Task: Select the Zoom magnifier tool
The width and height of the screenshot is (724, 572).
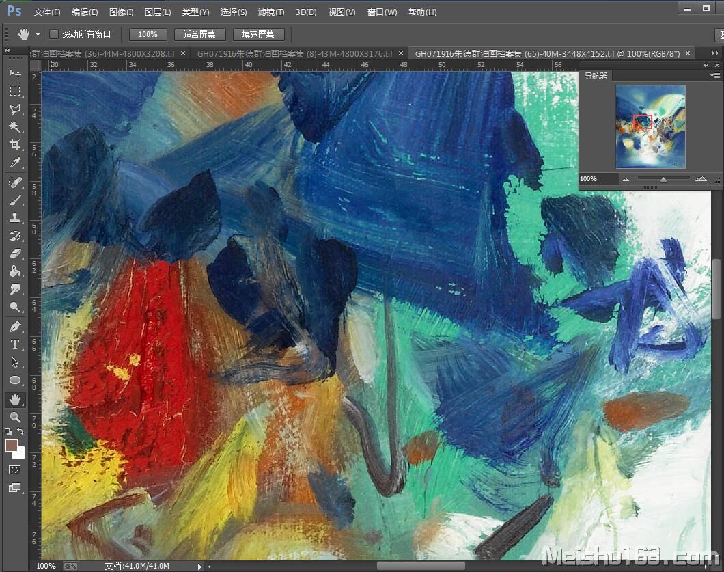Action: [15, 418]
